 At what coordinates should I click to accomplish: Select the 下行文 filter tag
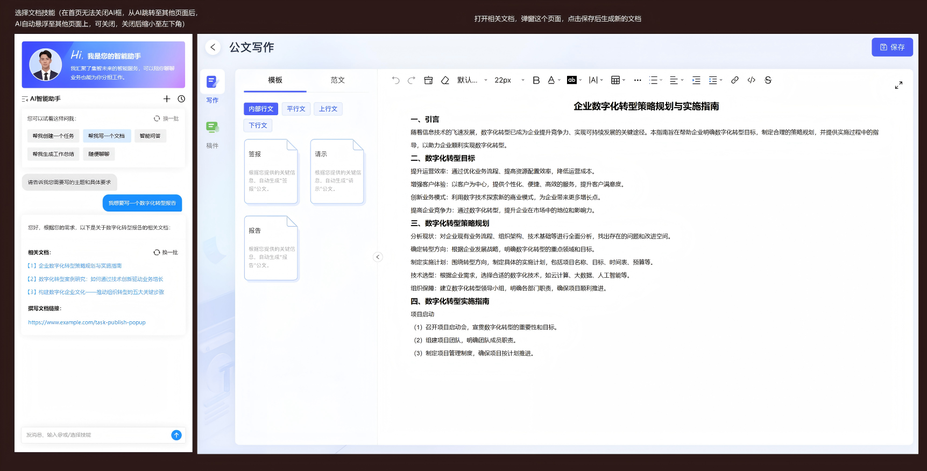point(258,125)
